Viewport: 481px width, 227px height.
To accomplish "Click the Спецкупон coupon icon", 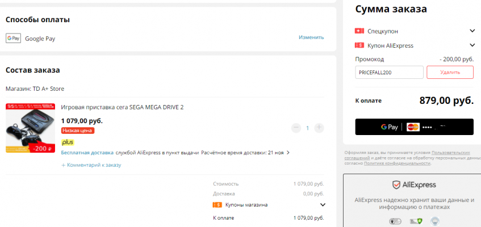I will pyautogui.click(x=359, y=31).
